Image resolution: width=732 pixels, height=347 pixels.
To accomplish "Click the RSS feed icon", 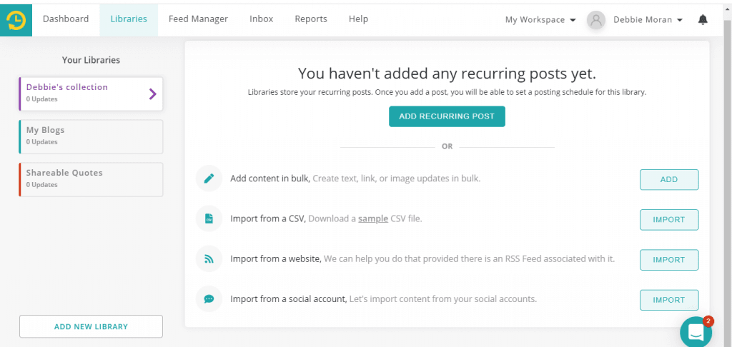I will click(x=209, y=259).
